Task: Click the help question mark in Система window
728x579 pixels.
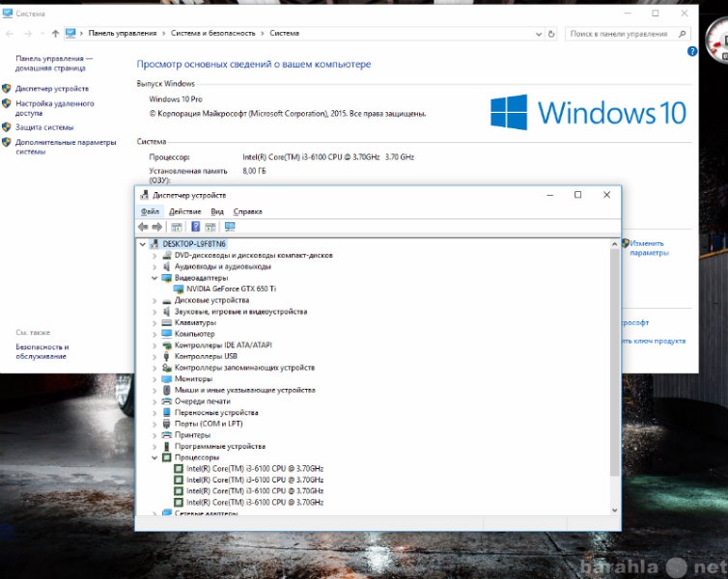Action: point(691,51)
